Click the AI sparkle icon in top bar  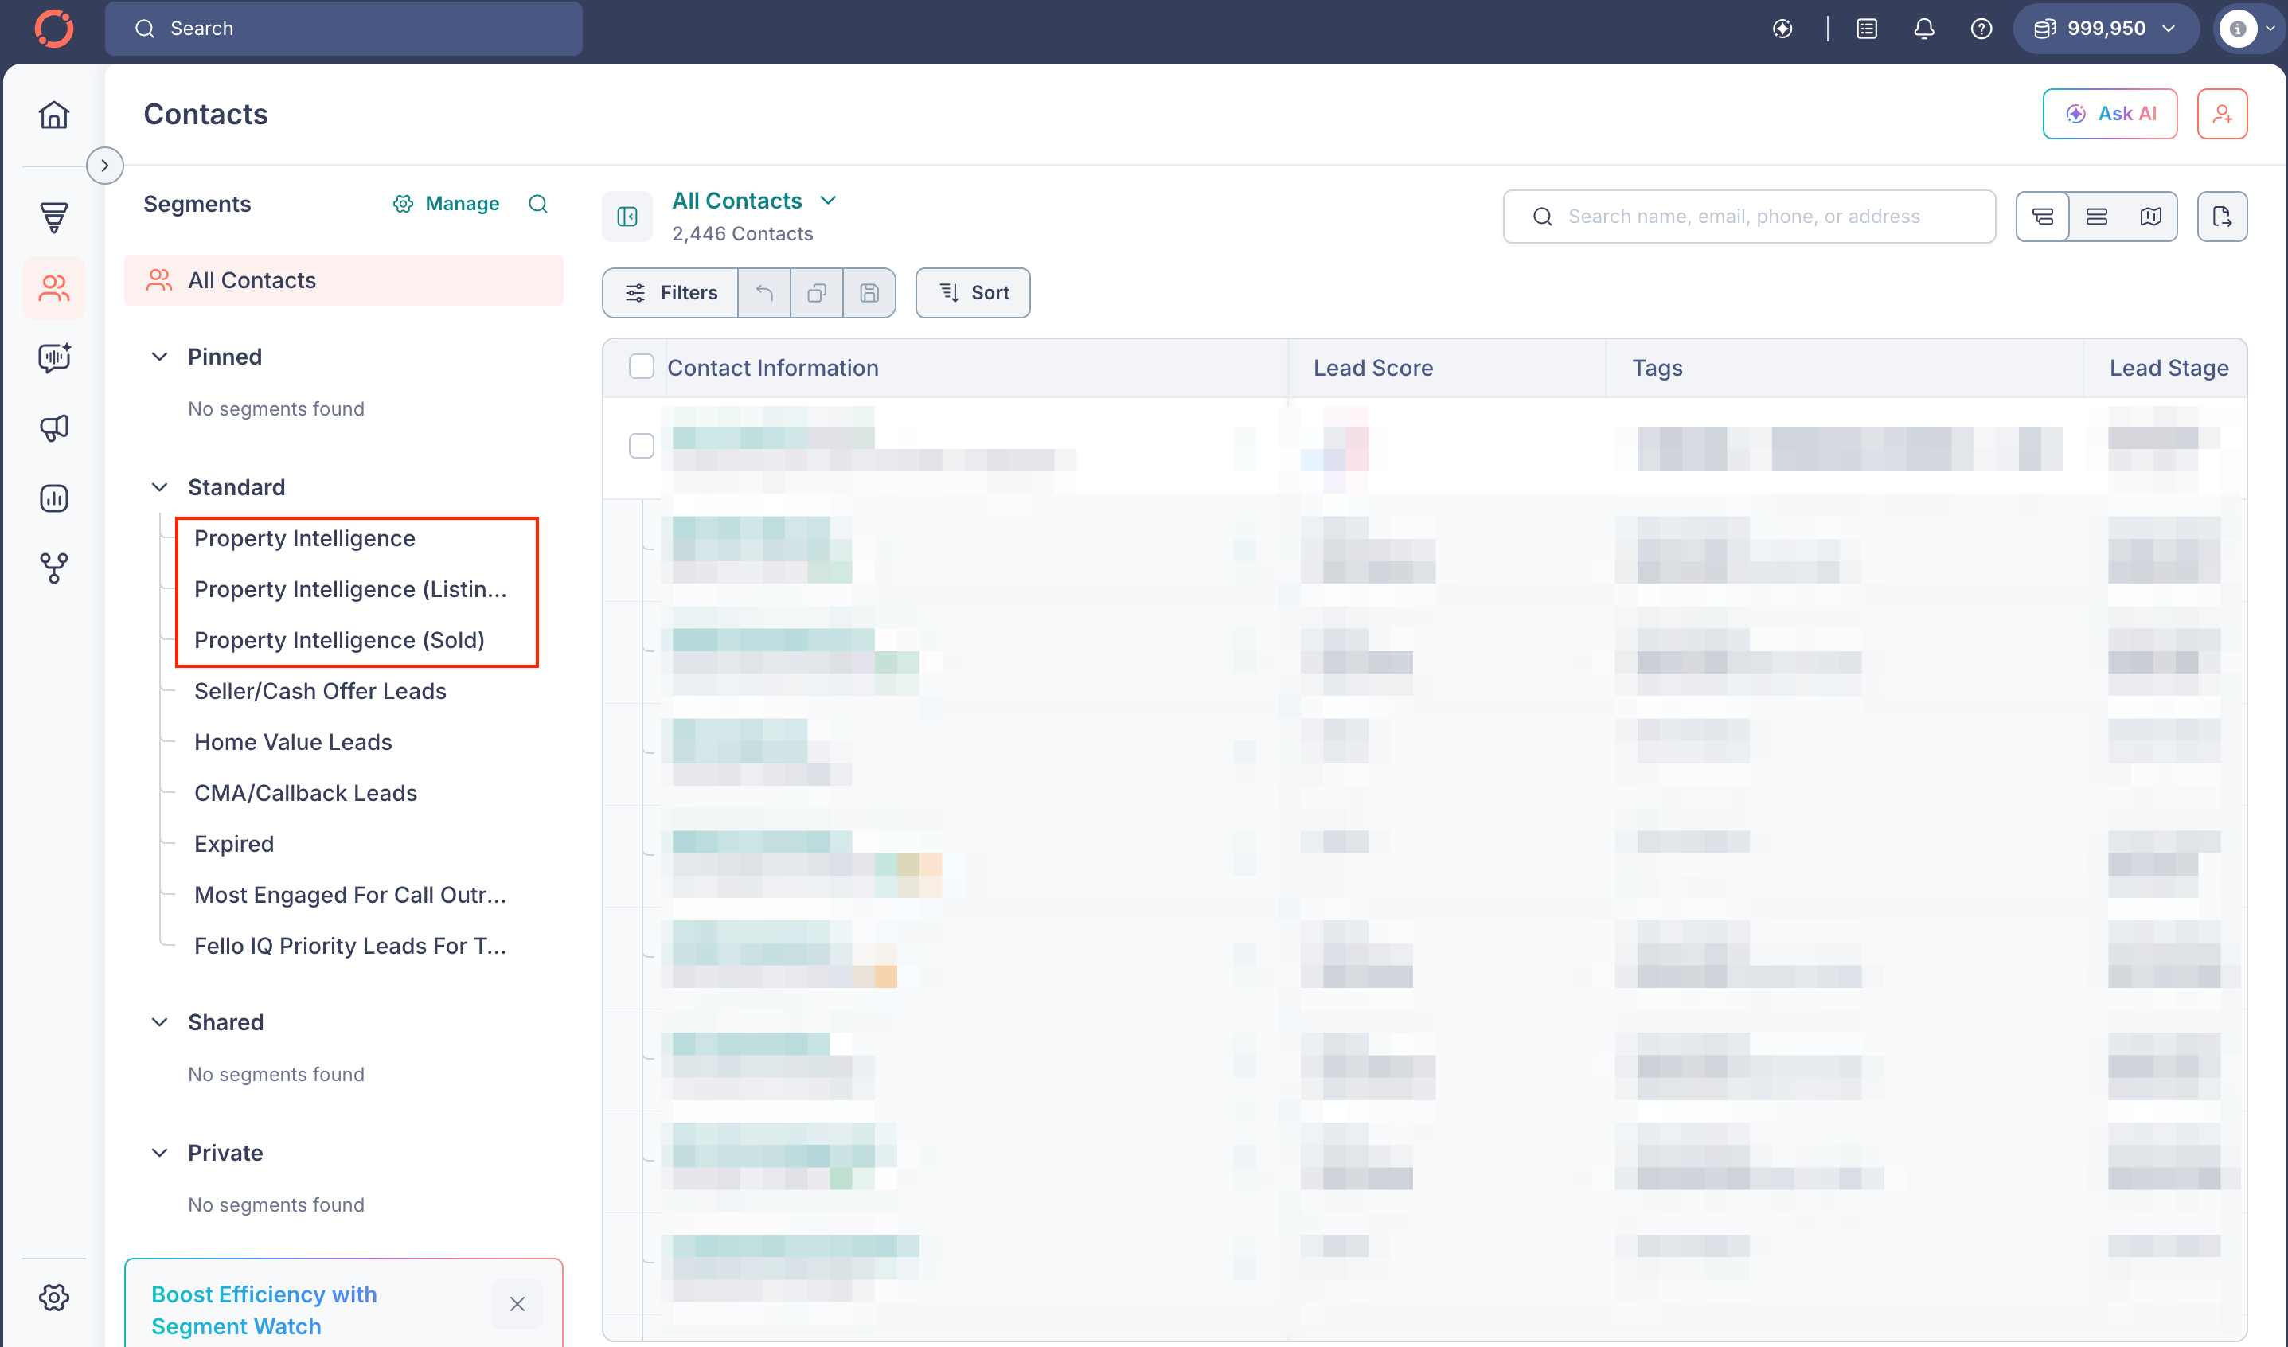1782,29
